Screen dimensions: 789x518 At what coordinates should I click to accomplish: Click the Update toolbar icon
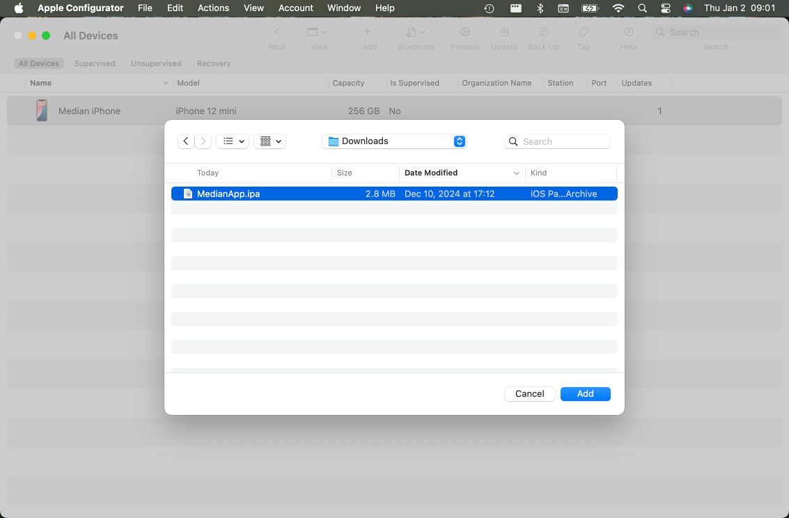coord(504,33)
